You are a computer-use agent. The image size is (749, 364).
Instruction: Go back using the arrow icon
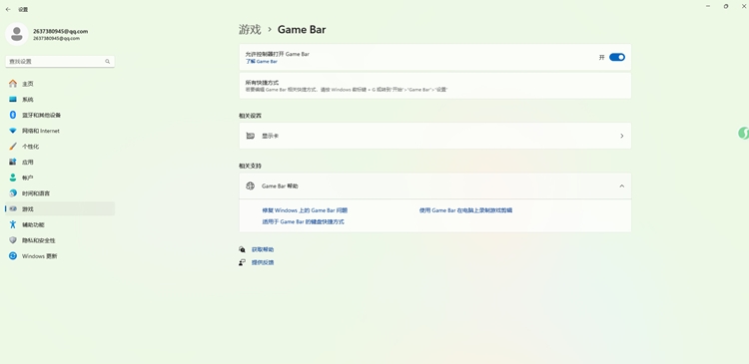(x=8, y=9)
